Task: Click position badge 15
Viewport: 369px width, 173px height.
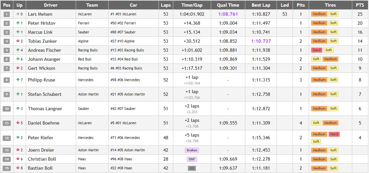Action: pos(7,168)
